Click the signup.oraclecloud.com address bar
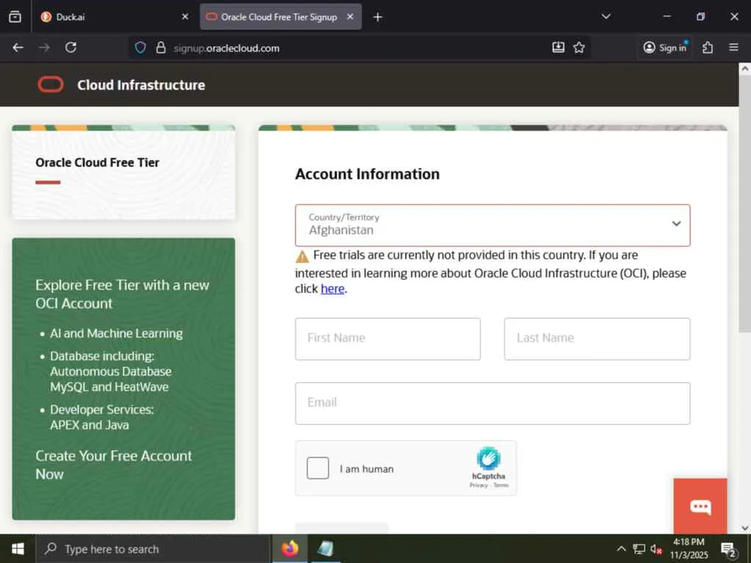 359,48
